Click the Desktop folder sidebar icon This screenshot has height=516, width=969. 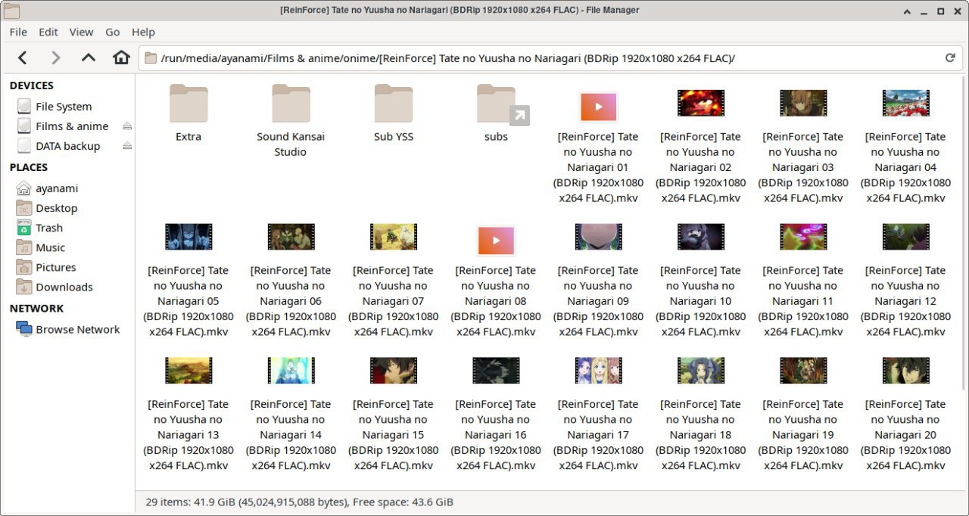tap(24, 208)
